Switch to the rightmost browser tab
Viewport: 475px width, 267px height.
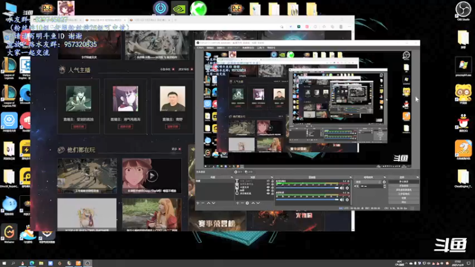[x=150, y=20]
